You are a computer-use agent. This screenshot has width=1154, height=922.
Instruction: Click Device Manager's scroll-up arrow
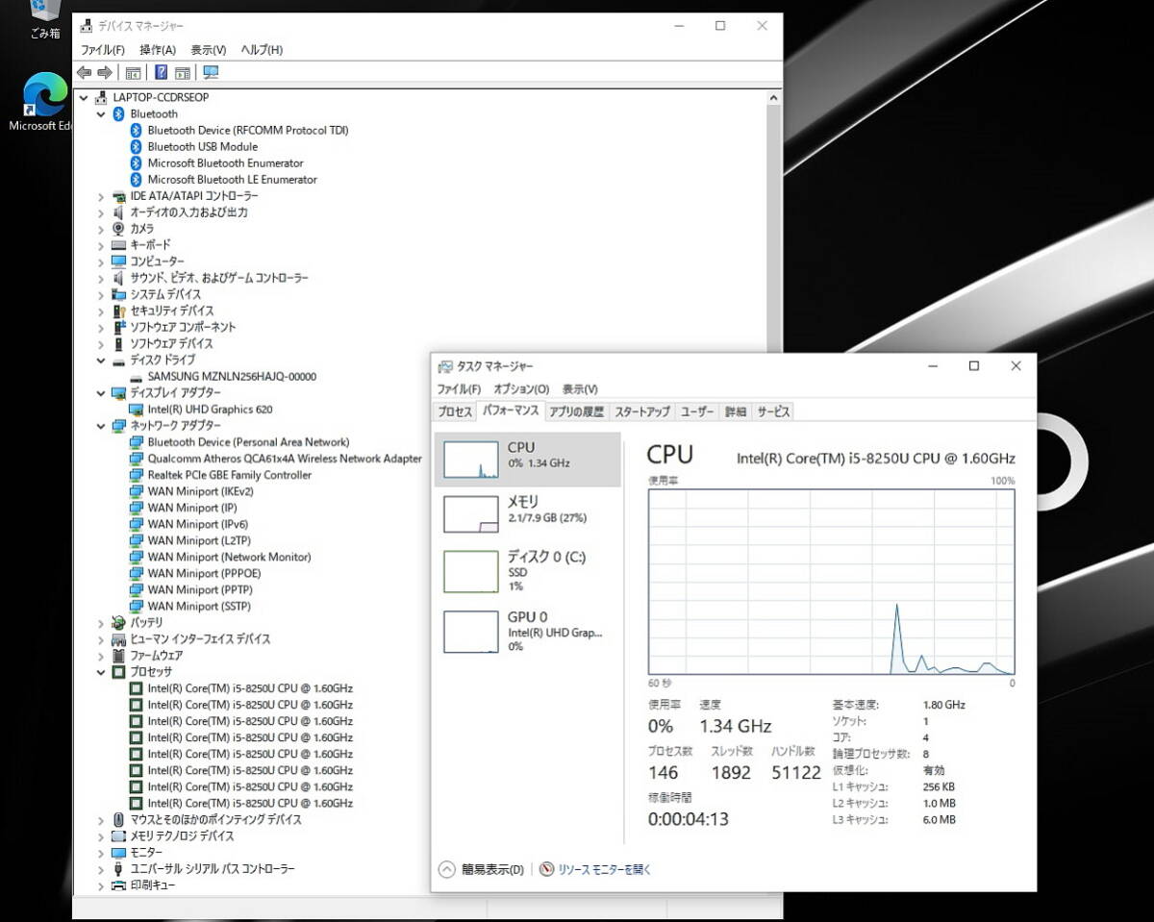[774, 97]
